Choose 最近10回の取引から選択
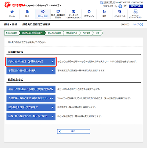Viewport: 147px width, 148px height. [31, 89]
